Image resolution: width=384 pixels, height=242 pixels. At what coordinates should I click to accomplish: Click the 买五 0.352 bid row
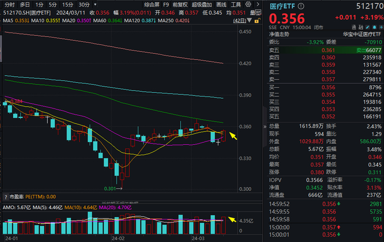click(x=325, y=116)
